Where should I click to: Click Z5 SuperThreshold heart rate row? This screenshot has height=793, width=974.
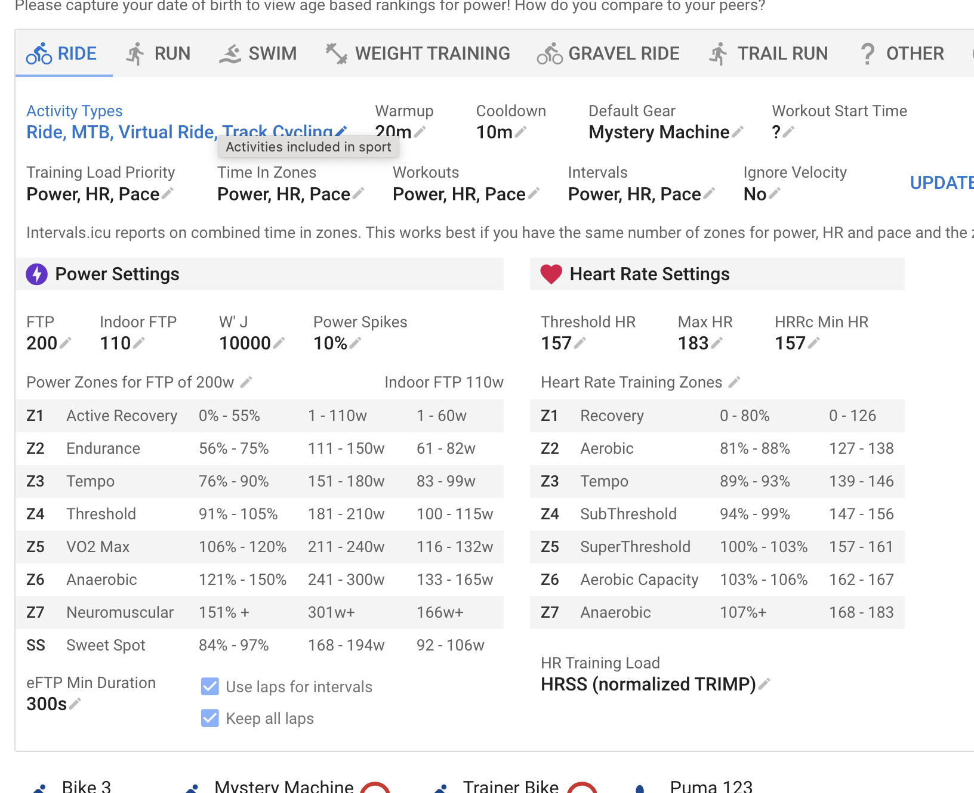click(x=717, y=547)
